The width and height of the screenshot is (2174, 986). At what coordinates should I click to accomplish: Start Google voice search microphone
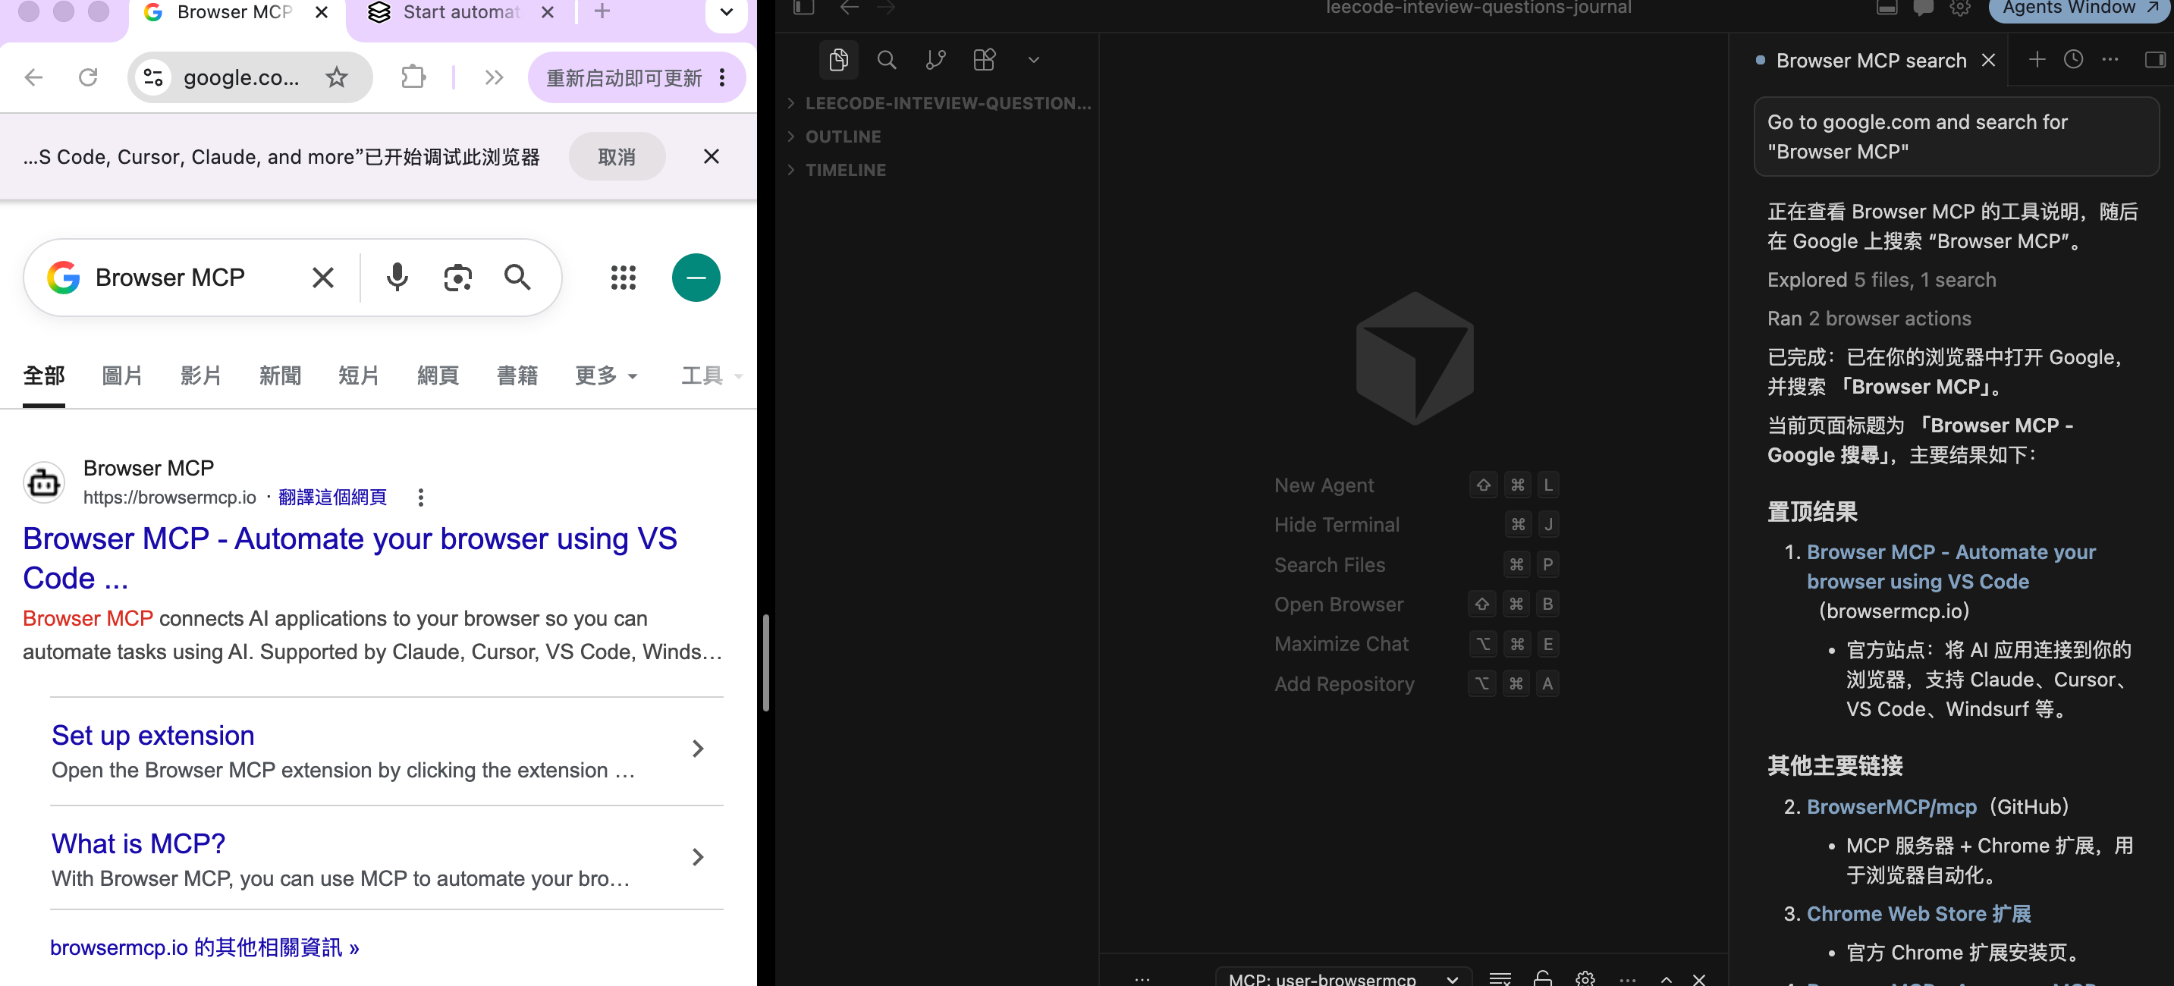click(x=397, y=277)
